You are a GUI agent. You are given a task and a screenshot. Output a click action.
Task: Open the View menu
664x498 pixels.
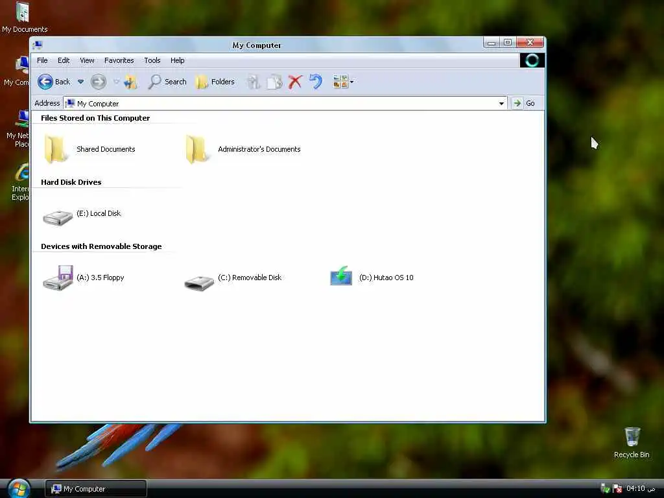pyautogui.click(x=88, y=60)
